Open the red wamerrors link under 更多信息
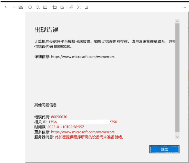189x163 pixels. click(83, 132)
